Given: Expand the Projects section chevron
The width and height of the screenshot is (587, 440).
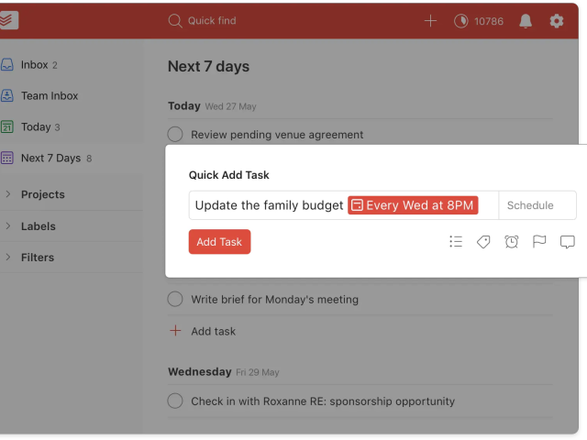Looking at the screenshot, I should click(8, 194).
